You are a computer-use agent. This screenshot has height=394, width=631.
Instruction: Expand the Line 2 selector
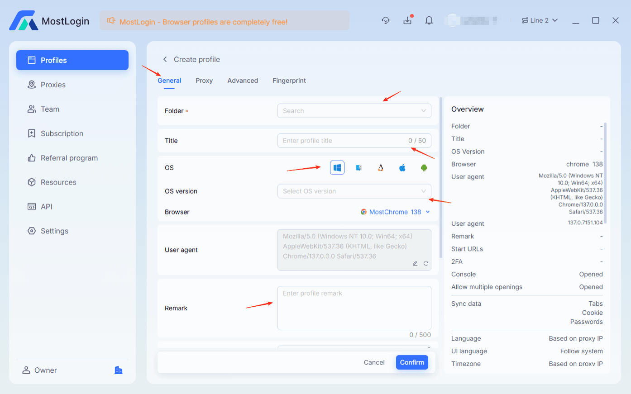pos(540,20)
